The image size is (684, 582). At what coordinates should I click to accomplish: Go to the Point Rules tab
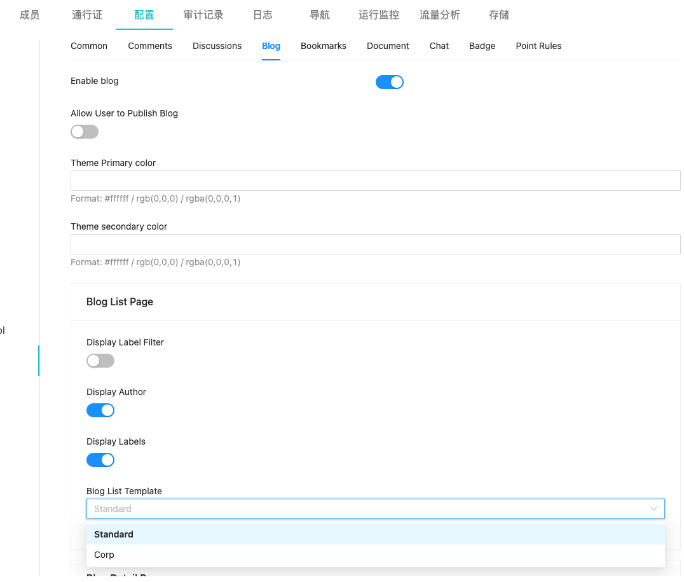(x=538, y=46)
